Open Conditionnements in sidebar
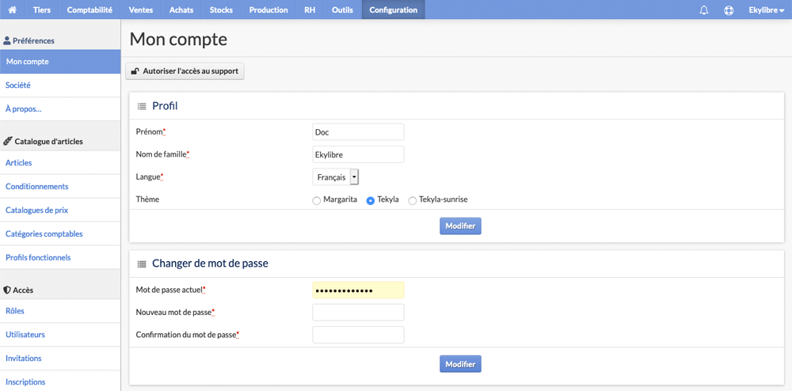Viewport: 792px width, 391px height. [x=60, y=186]
